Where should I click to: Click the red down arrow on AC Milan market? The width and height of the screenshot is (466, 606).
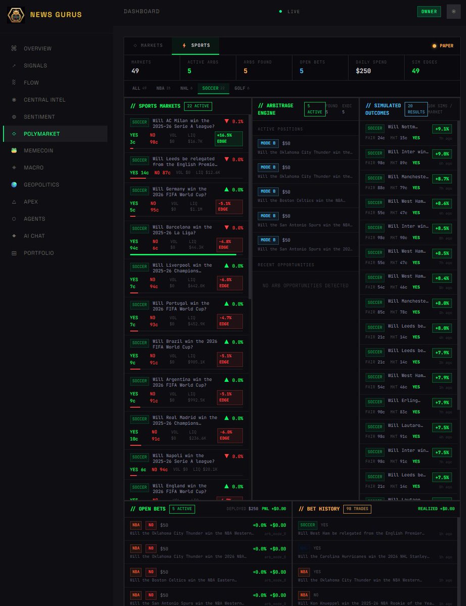[x=226, y=121]
